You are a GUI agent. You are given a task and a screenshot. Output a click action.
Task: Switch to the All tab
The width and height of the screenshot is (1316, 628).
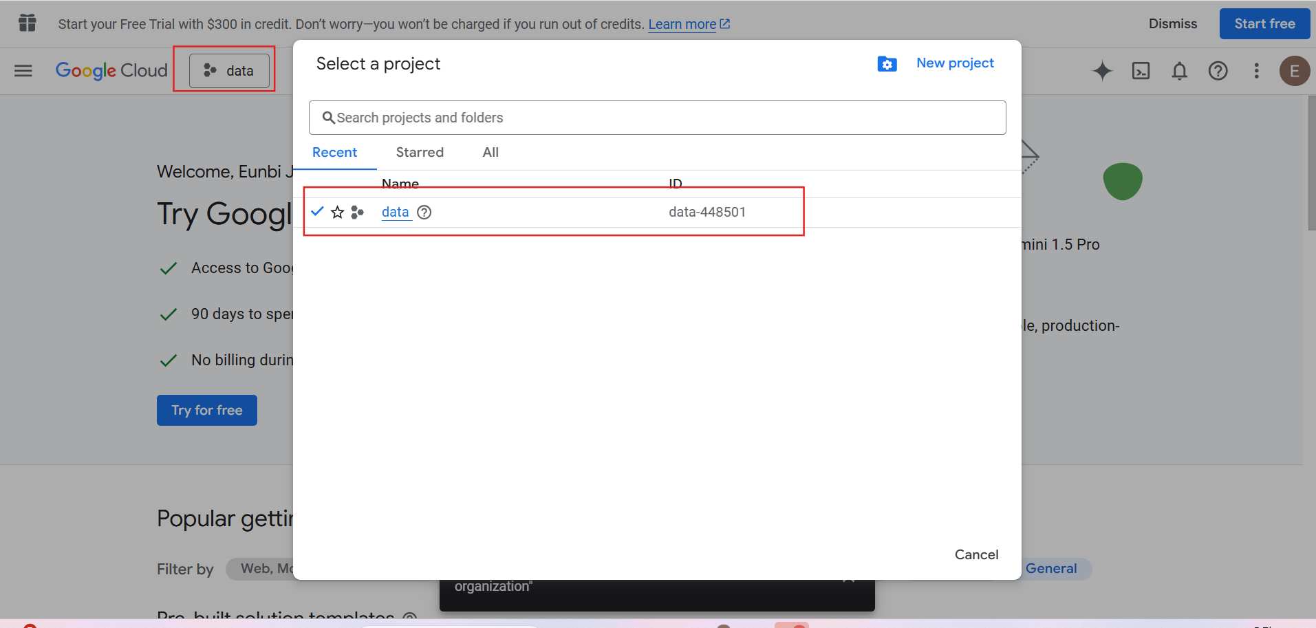[x=490, y=152]
